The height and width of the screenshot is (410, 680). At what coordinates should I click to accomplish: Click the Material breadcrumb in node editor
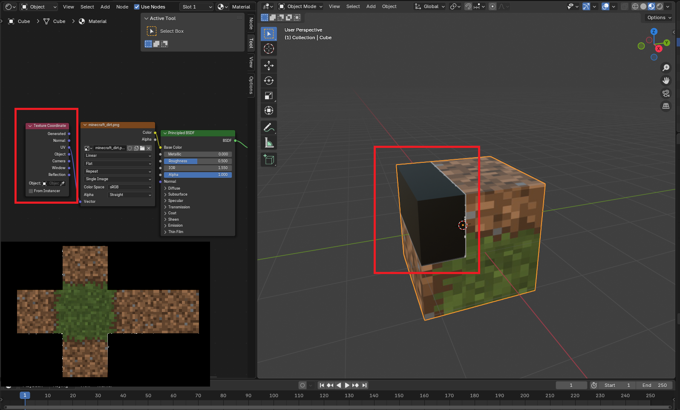pos(93,21)
